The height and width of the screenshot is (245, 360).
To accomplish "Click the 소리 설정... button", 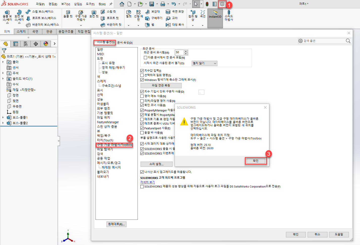I will click(156, 164).
